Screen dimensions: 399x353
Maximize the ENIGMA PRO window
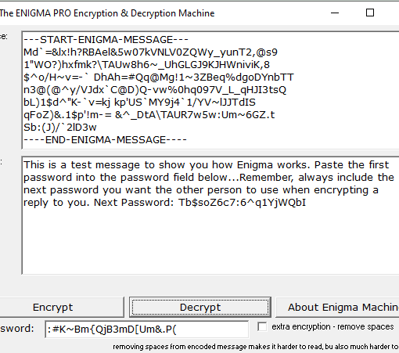[370, 13]
